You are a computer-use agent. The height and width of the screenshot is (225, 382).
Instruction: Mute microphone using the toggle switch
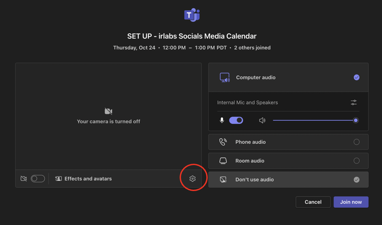[236, 120]
